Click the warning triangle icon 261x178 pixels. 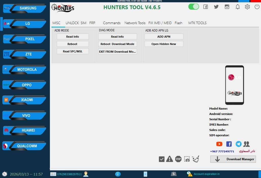[170, 159]
